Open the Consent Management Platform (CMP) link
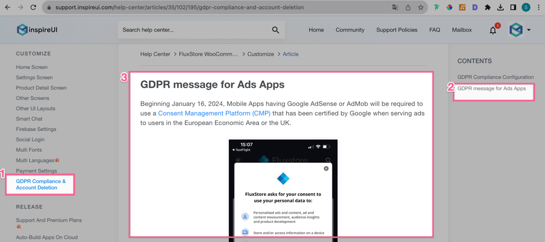Viewport: 545px width, 242px height. (214, 113)
